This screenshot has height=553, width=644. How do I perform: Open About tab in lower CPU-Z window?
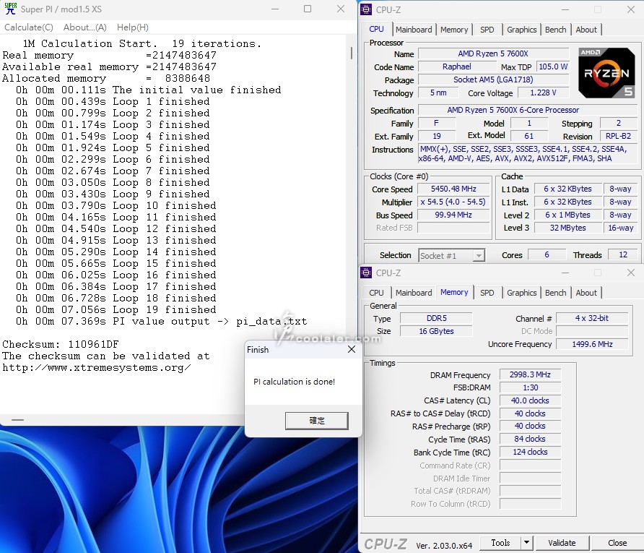[x=586, y=293]
